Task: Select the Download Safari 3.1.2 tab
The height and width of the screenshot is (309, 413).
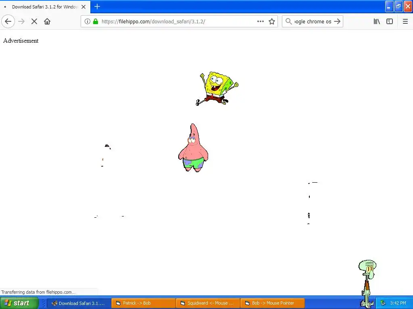Action: (x=45, y=7)
